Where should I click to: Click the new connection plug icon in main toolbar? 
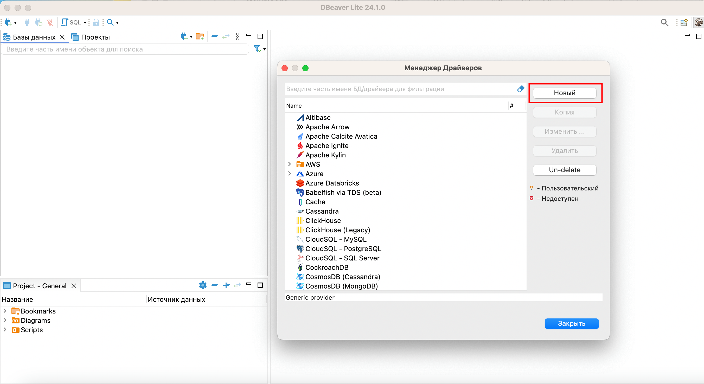8,22
